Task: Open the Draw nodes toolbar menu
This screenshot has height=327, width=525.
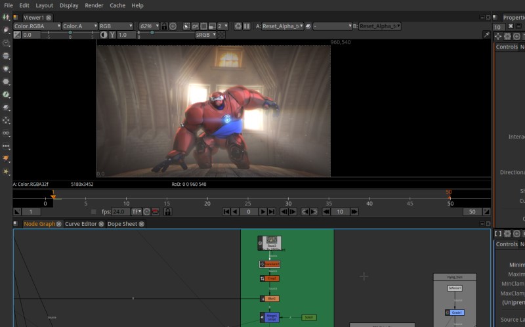Action: pyautogui.click(x=6, y=30)
